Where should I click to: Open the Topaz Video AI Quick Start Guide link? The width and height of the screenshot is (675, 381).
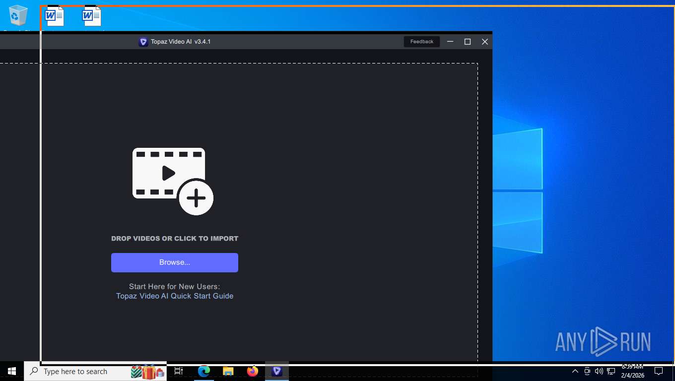pos(175,296)
